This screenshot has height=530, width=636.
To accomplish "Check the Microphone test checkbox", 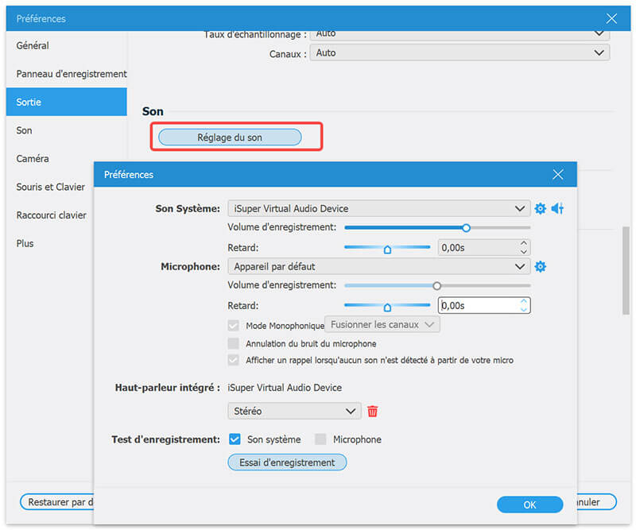I will click(320, 439).
